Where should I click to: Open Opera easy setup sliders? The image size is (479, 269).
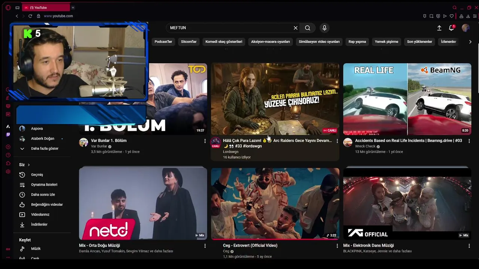pyautogui.click(x=475, y=16)
